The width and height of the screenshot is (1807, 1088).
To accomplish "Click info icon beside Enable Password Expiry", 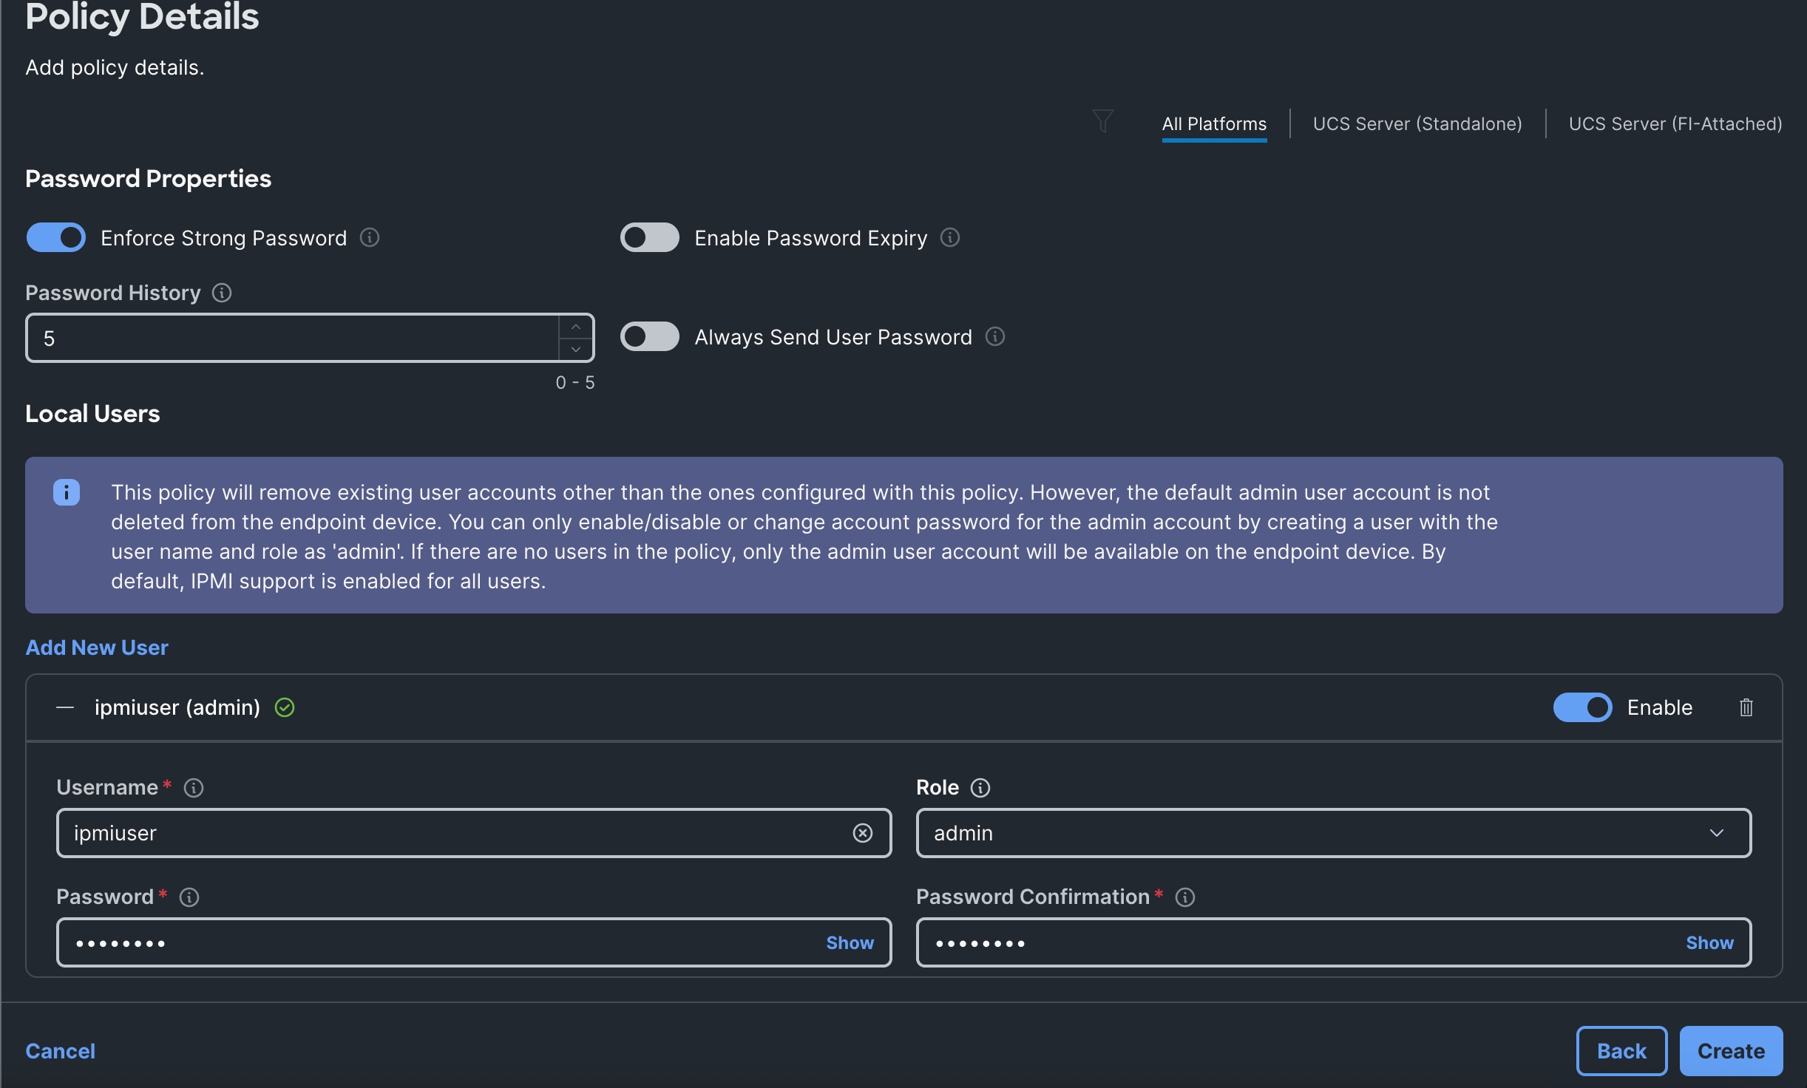I will (950, 237).
